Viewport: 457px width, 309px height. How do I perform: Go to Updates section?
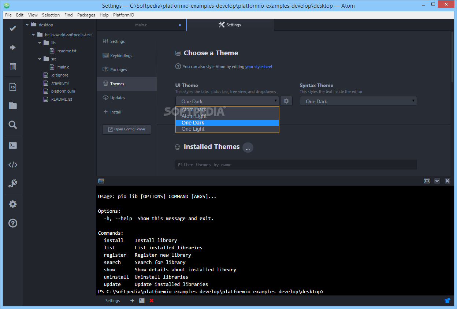coord(127,98)
